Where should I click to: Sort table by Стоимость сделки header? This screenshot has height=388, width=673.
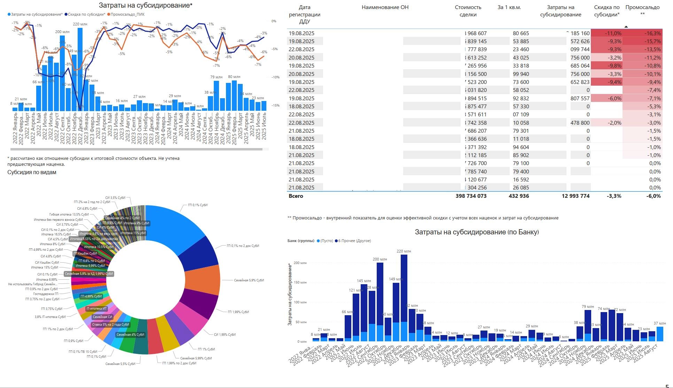468,11
